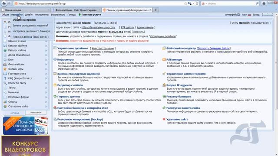Toggle the Интерфейс checkbox icon
Image resolution: width=278 pixels, height=156 pixels.
[238, 15]
